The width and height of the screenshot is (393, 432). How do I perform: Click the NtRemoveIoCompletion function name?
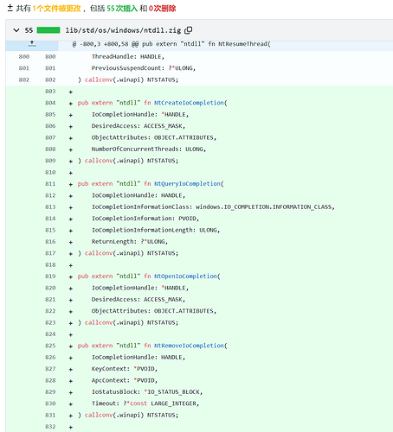pos(189,346)
